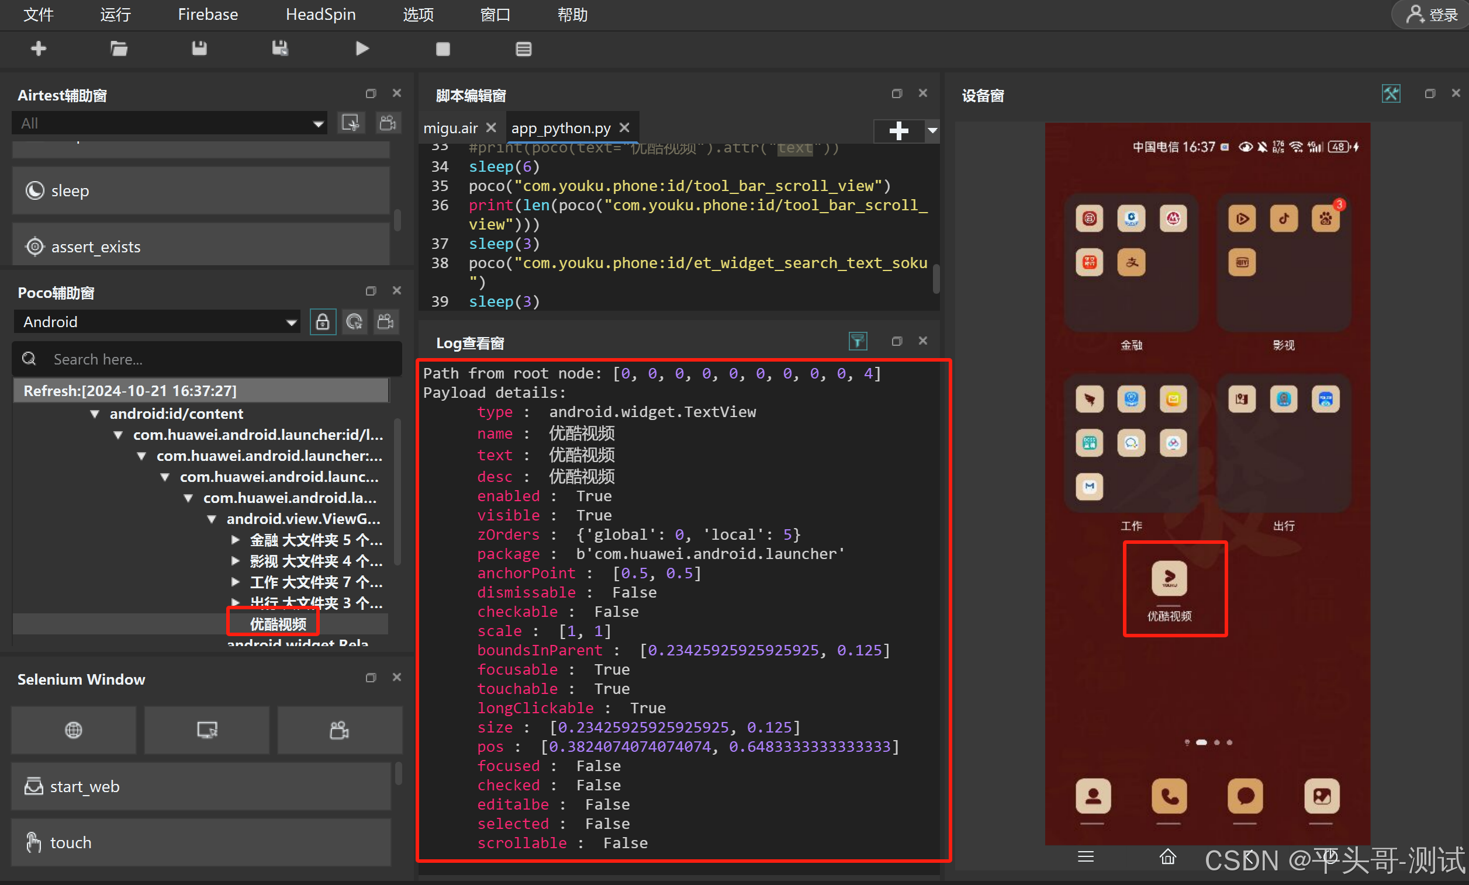Switch to the migu.air tab

coord(450,128)
